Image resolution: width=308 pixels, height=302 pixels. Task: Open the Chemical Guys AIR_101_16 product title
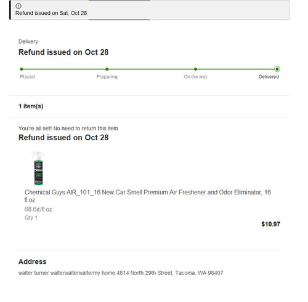pos(148,196)
